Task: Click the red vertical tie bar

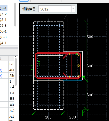Action: click(71, 65)
